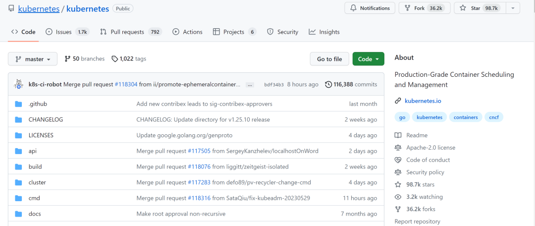Expand the commit message ellipsis button
535x226 pixels.
pyautogui.click(x=250, y=85)
